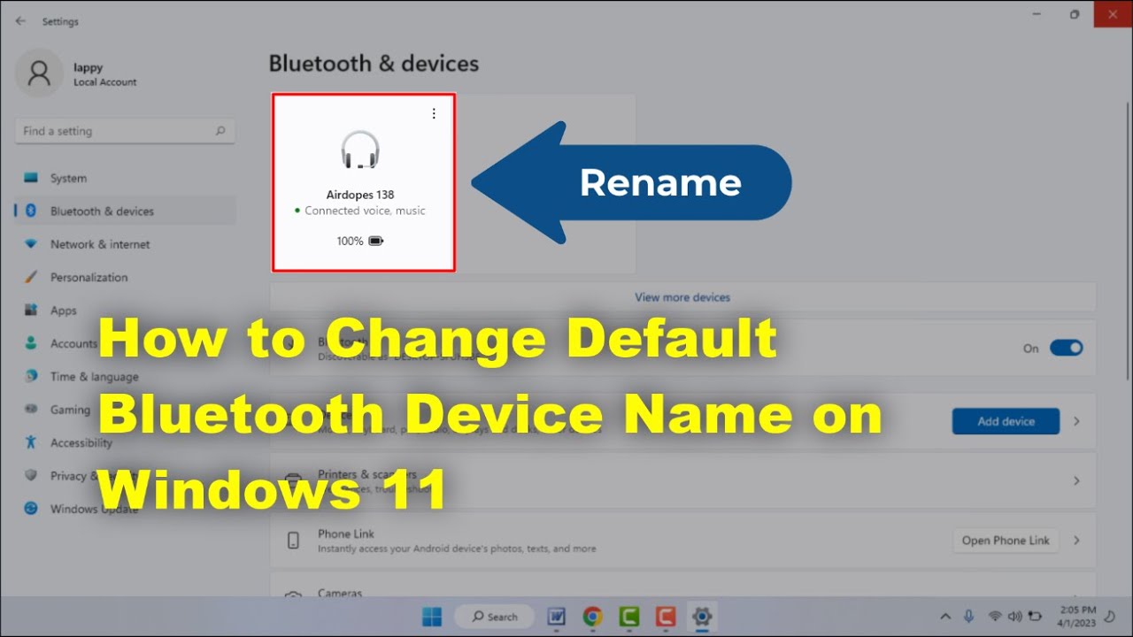Click View more devices
This screenshot has width=1133, height=637.
click(682, 297)
